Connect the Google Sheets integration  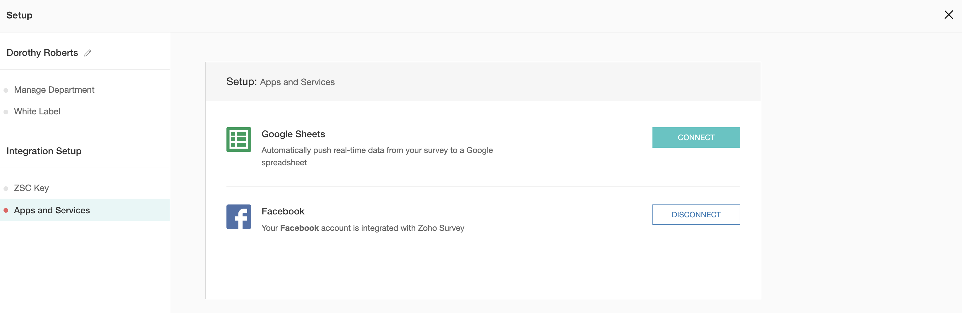tap(696, 137)
